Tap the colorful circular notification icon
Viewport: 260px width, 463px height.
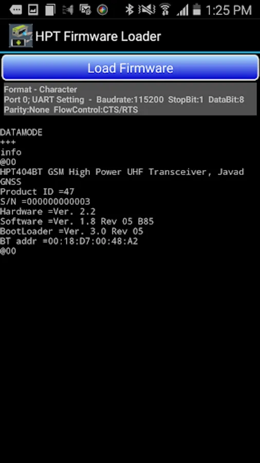(x=102, y=10)
